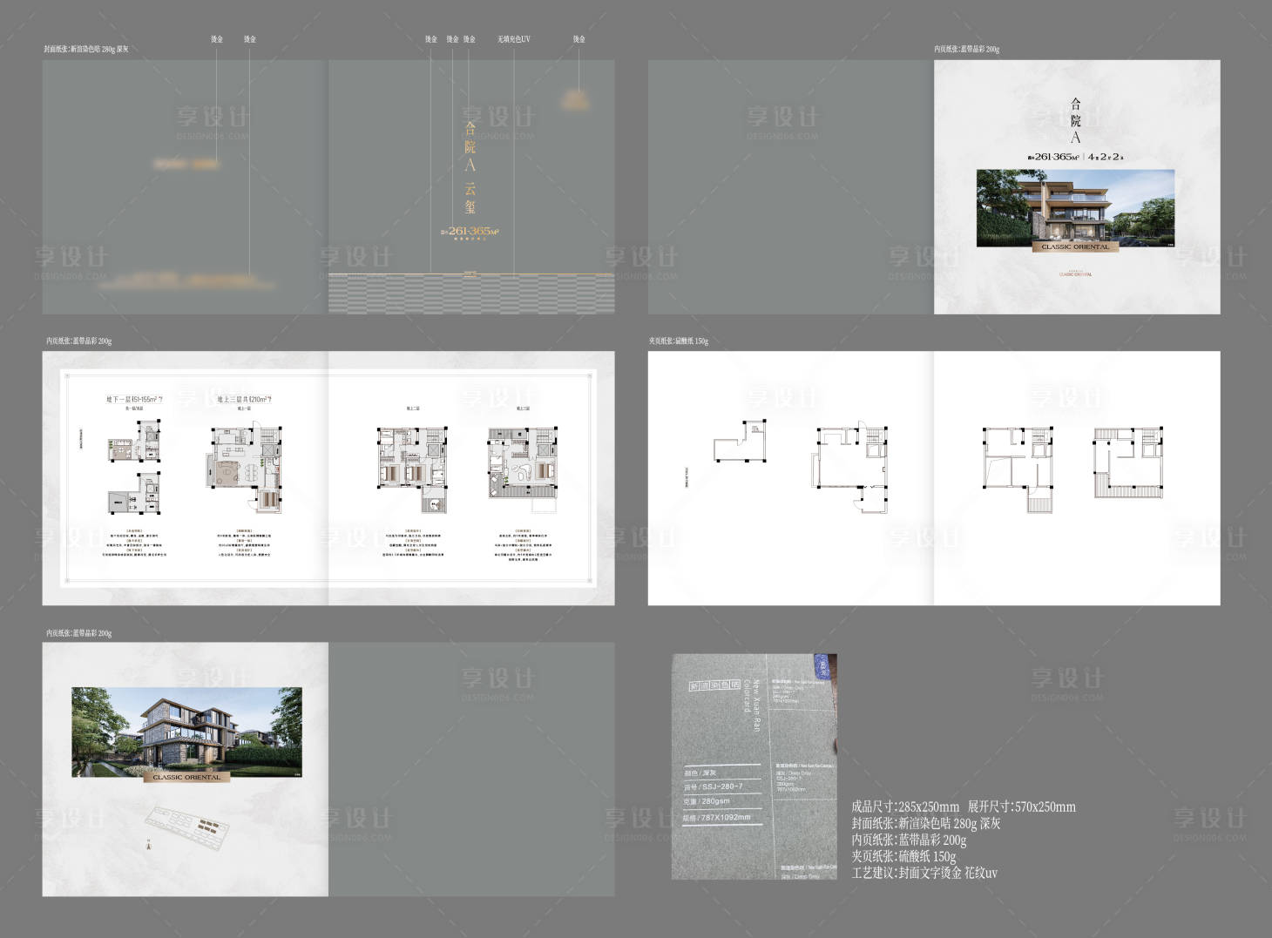Click the CLASSIC ORIENTAL banner on title page photo

pyautogui.click(x=1075, y=246)
